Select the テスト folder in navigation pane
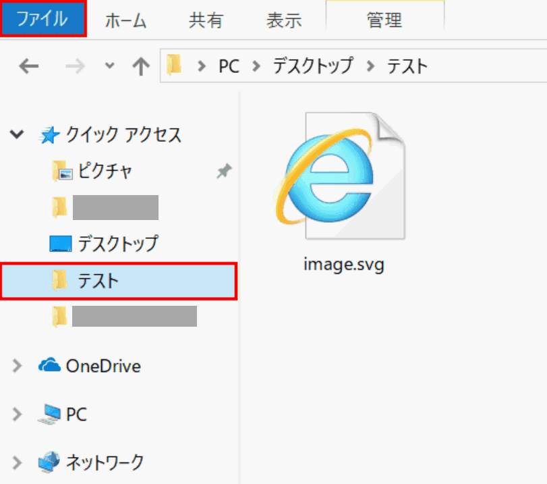The image size is (547, 484). (119, 281)
